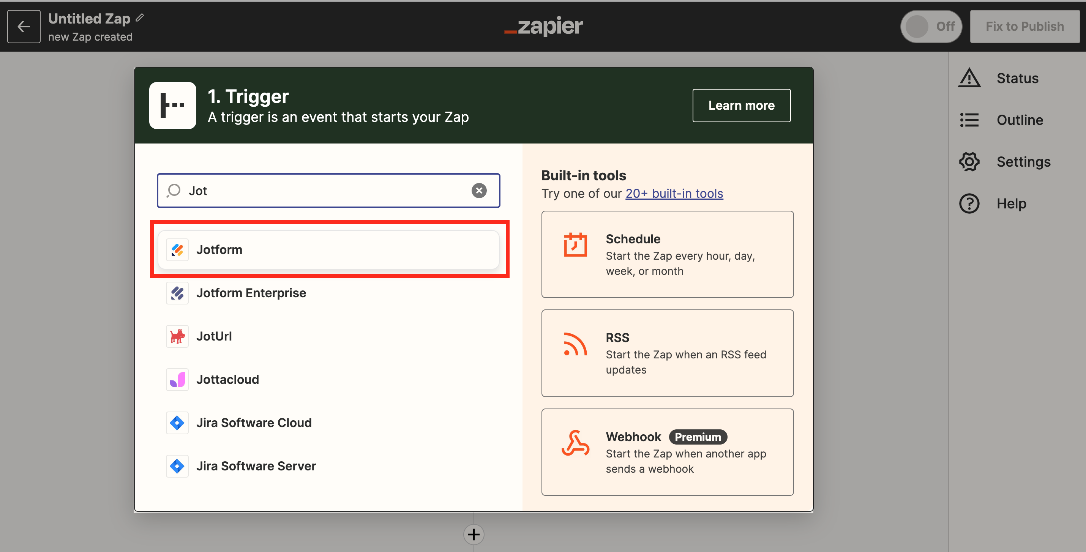
Task: Select Jira Software Server
Action: pos(328,466)
